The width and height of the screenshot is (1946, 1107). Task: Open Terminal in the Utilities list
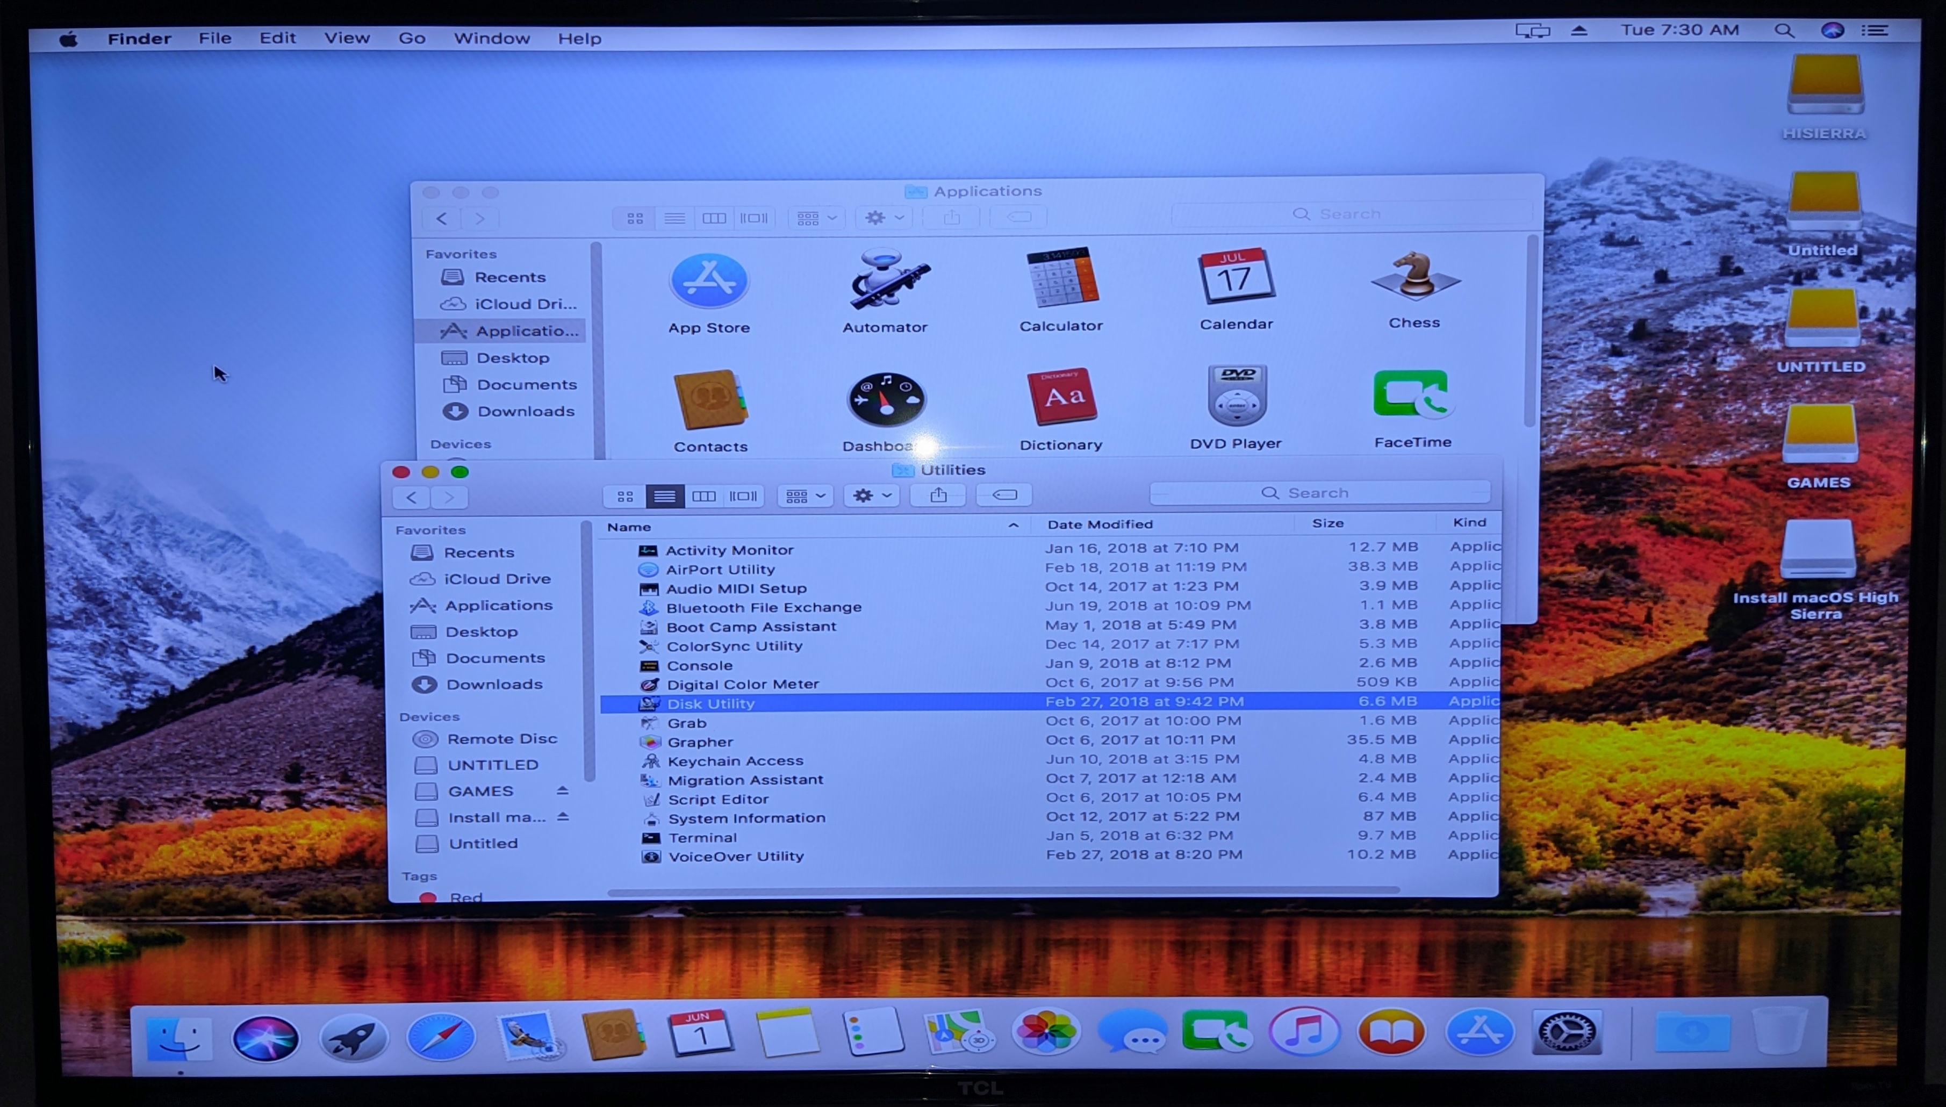[702, 837]
